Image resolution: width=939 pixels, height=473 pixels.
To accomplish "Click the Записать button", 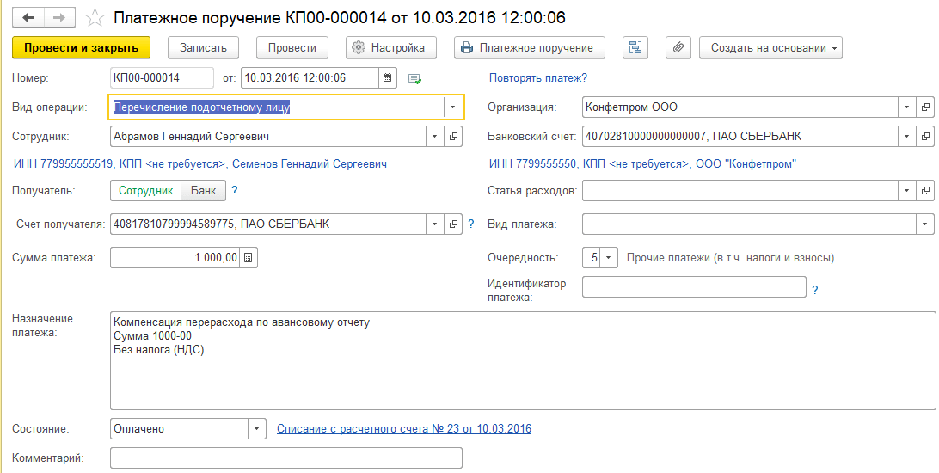I will 203,48.
